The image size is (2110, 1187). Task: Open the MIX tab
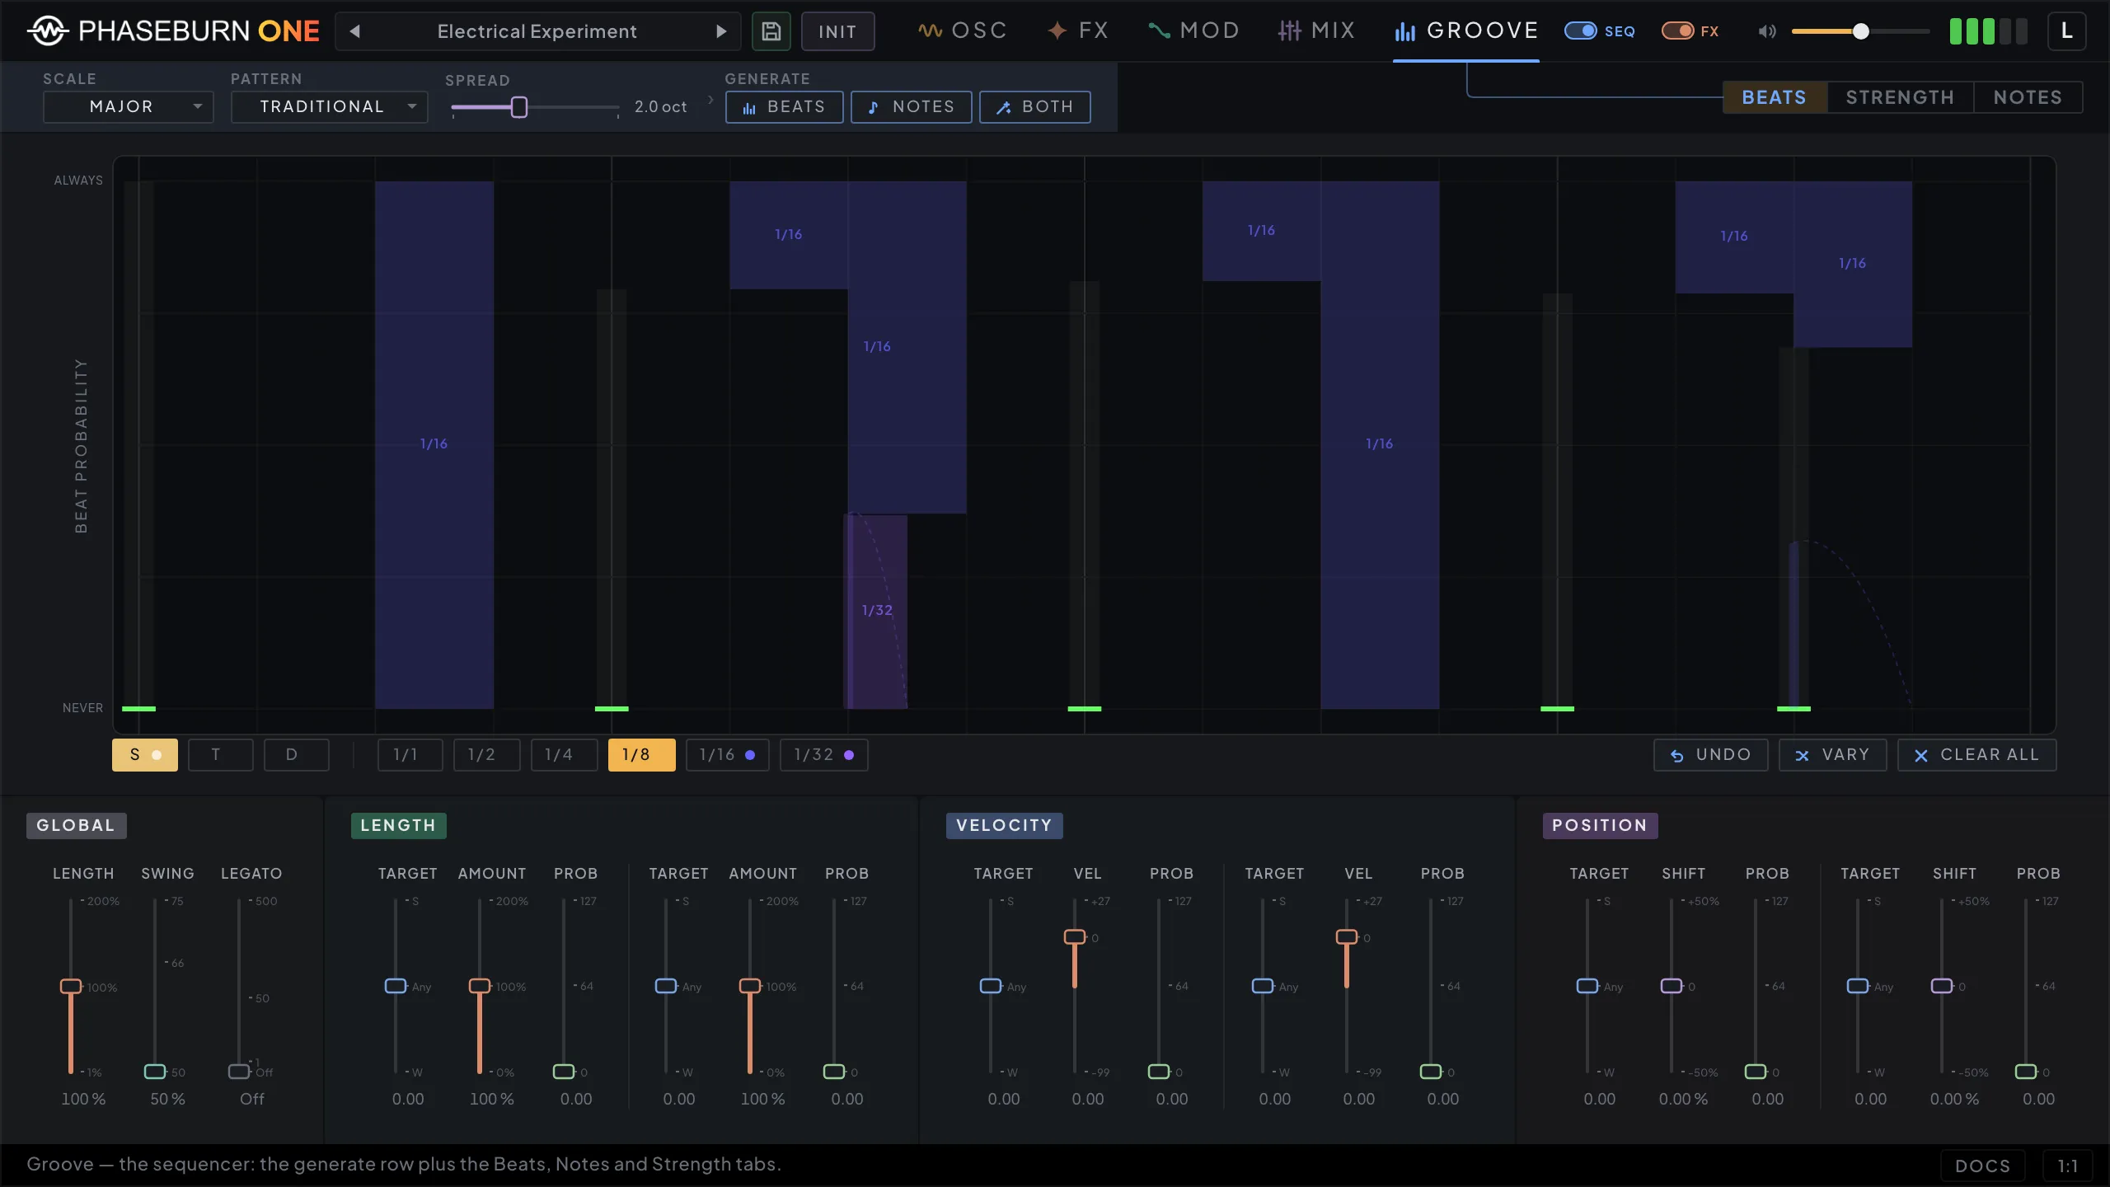click(1316, 30)
